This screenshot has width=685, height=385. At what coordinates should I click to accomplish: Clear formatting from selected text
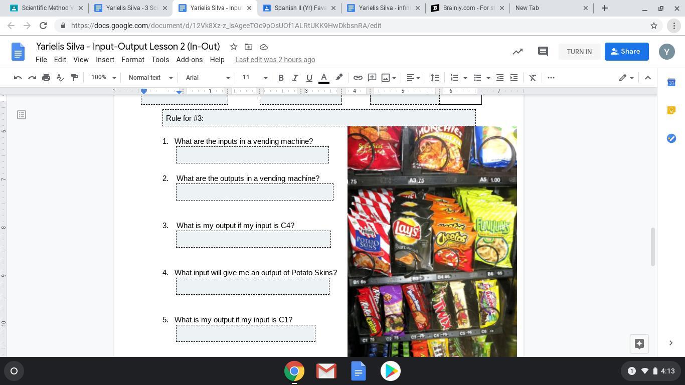click(533, 78)
